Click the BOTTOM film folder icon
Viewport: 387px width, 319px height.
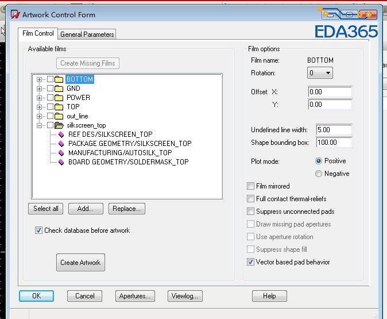click(x=59, y=79)
